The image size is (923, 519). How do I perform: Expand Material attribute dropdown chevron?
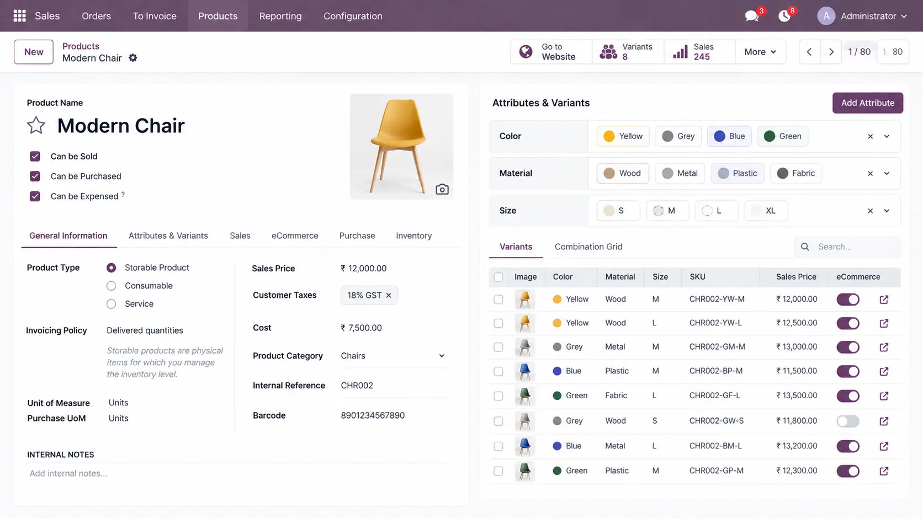tap(887, 173)
